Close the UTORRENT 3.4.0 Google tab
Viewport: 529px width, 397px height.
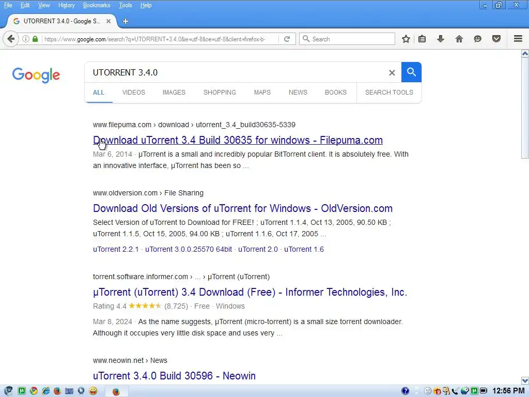click(x=108, y=21)
